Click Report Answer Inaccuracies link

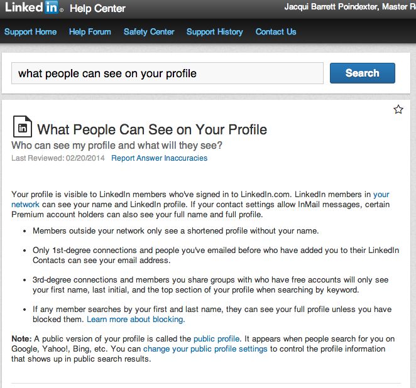[x=159, y=158]
